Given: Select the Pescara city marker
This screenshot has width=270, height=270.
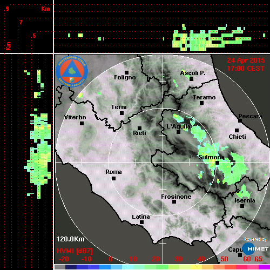Looking at the screenshot, I should point(240,120).
